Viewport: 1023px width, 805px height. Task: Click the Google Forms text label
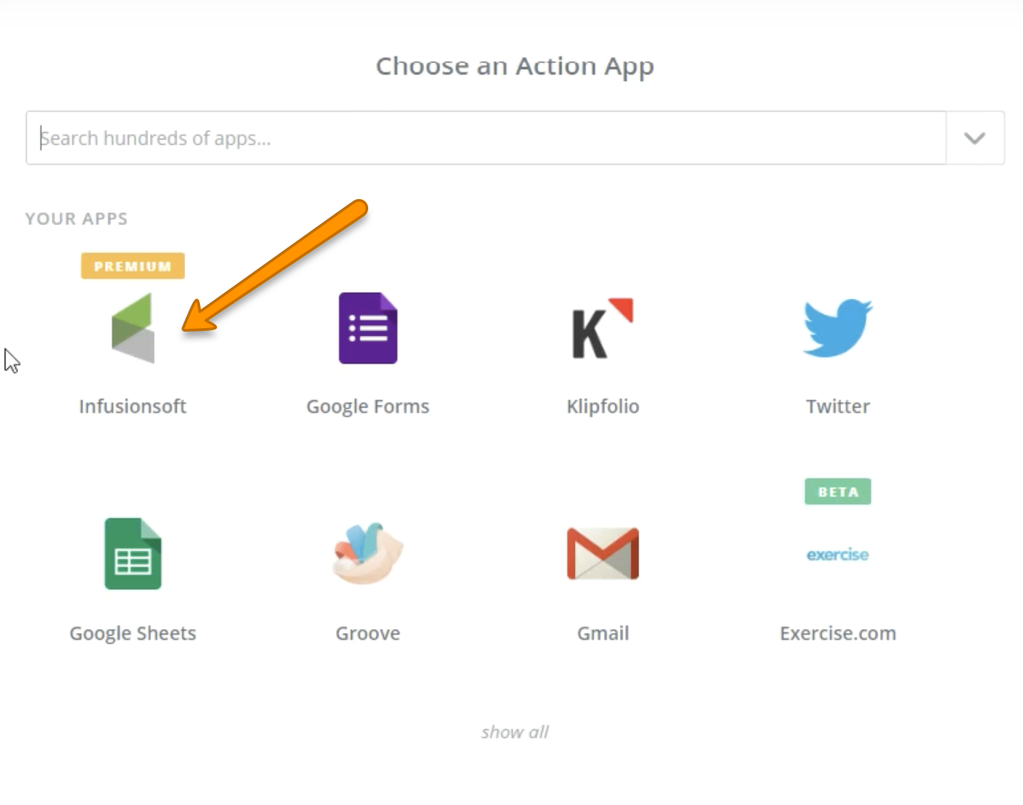coord(368,406)
